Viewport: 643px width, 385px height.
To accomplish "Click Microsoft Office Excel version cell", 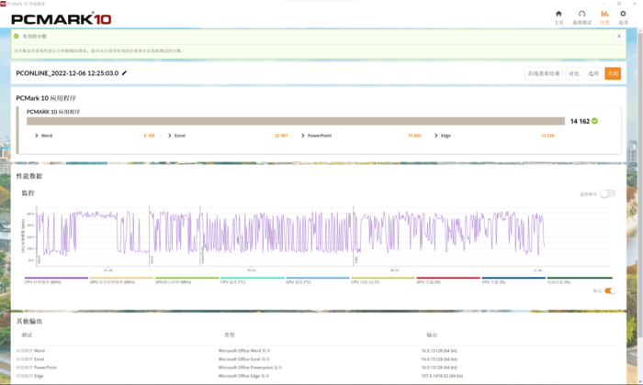I will click(x=244, y=358).
